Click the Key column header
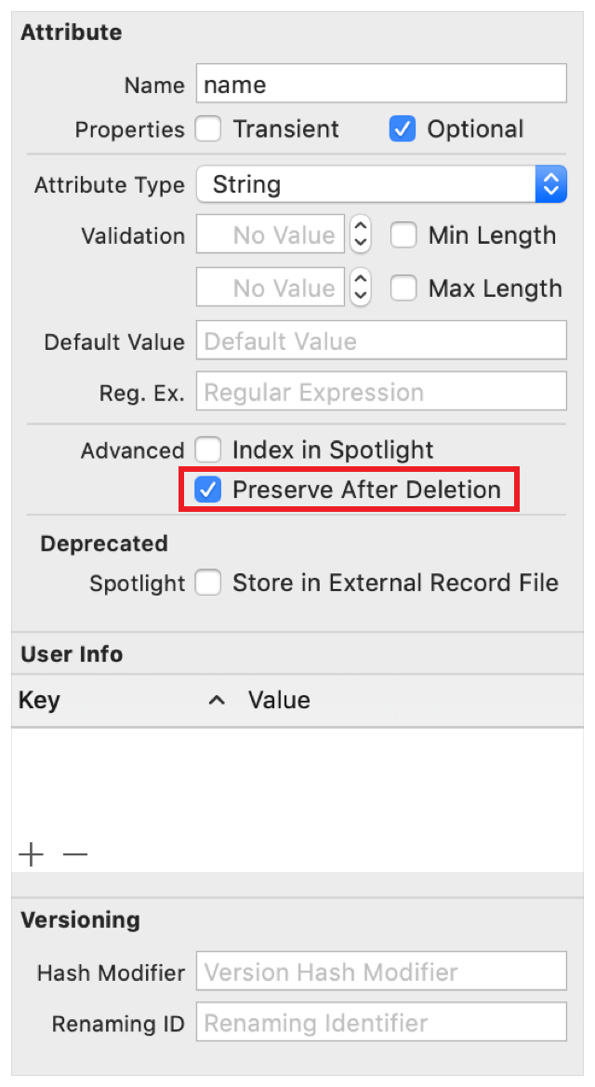Screen dimensions: 595x1087 point(40,701)
